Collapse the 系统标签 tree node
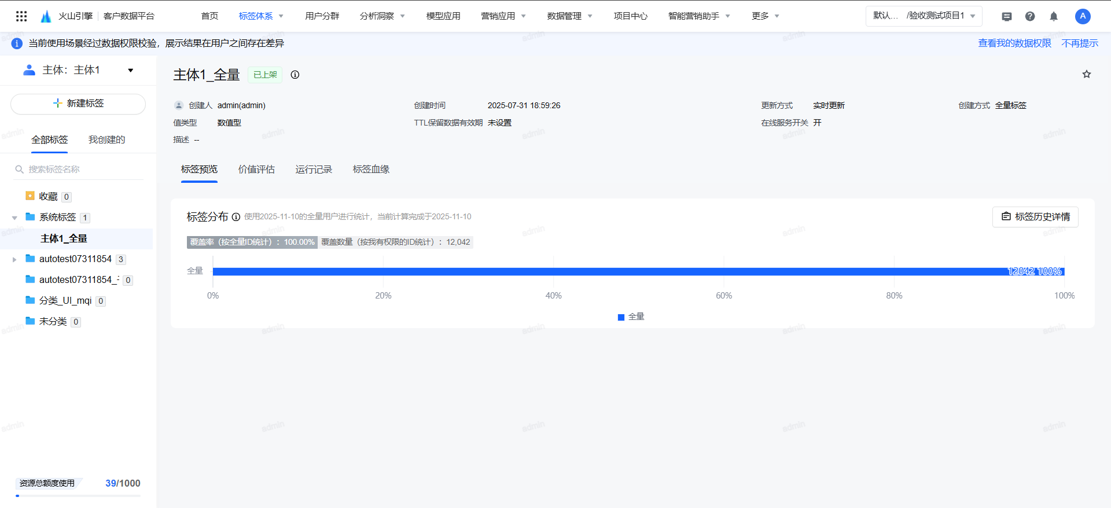1111x508 pixels. click(14, 218)
